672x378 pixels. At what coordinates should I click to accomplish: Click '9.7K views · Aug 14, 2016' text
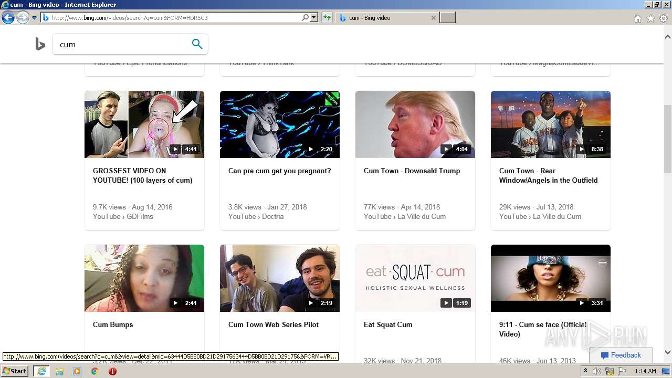pyautogui.click(x=133, y=207)
